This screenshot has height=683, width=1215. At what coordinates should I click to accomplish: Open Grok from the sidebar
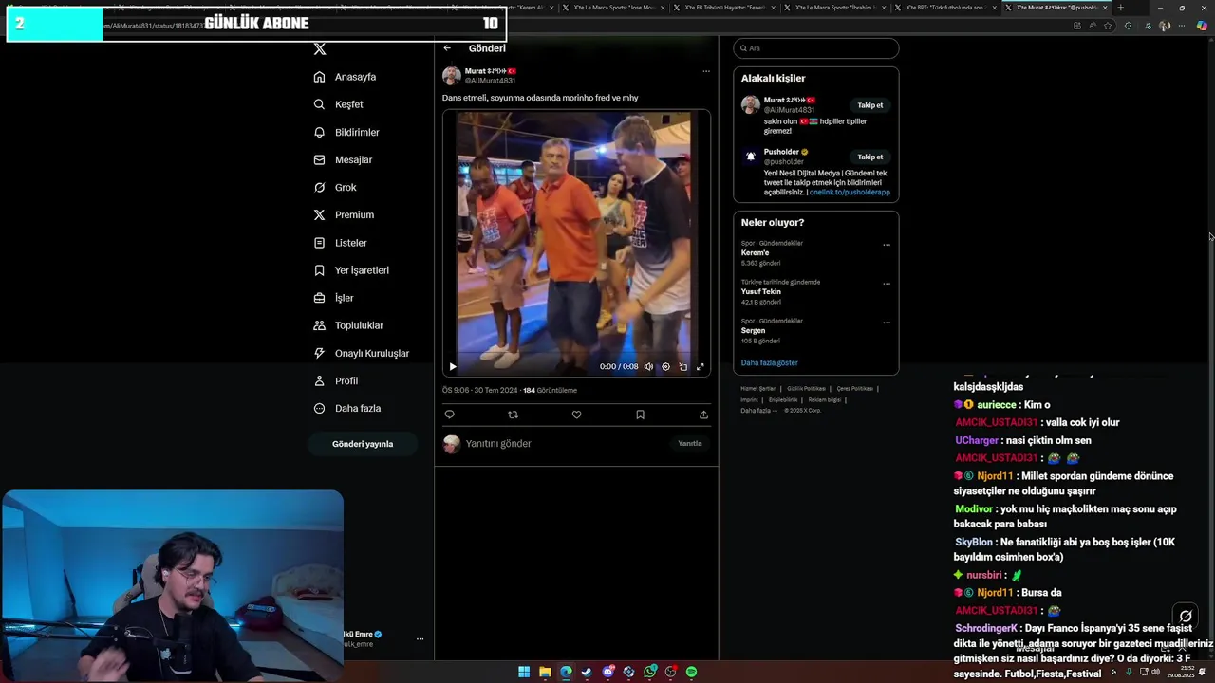[x=335, y=187]
